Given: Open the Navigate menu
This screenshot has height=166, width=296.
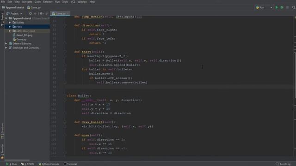Looking at the screenshot, I should pos(27,2).
